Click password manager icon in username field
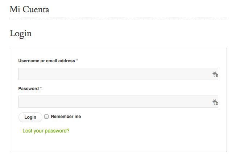Viewport: 236px width, 160px height. pyautogui.click(x=215, y=74)
